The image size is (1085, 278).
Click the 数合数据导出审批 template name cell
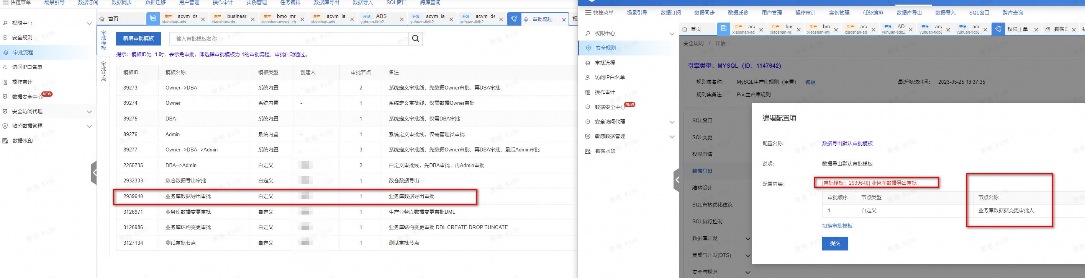[185, 181]
